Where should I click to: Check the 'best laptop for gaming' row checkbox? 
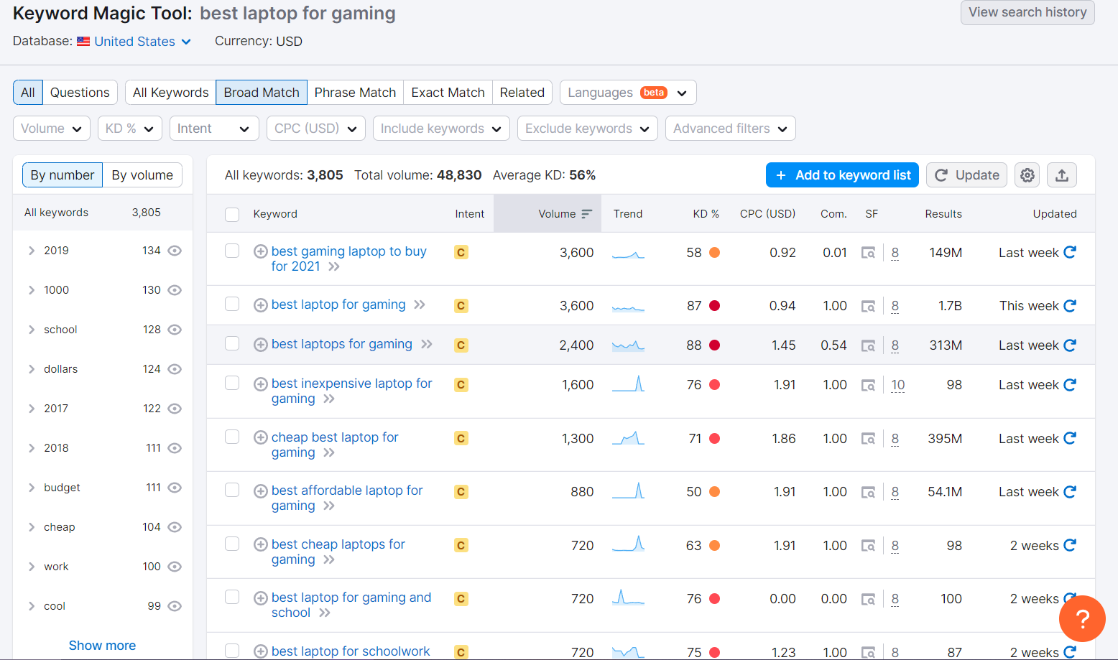click(x=232, y=305)
